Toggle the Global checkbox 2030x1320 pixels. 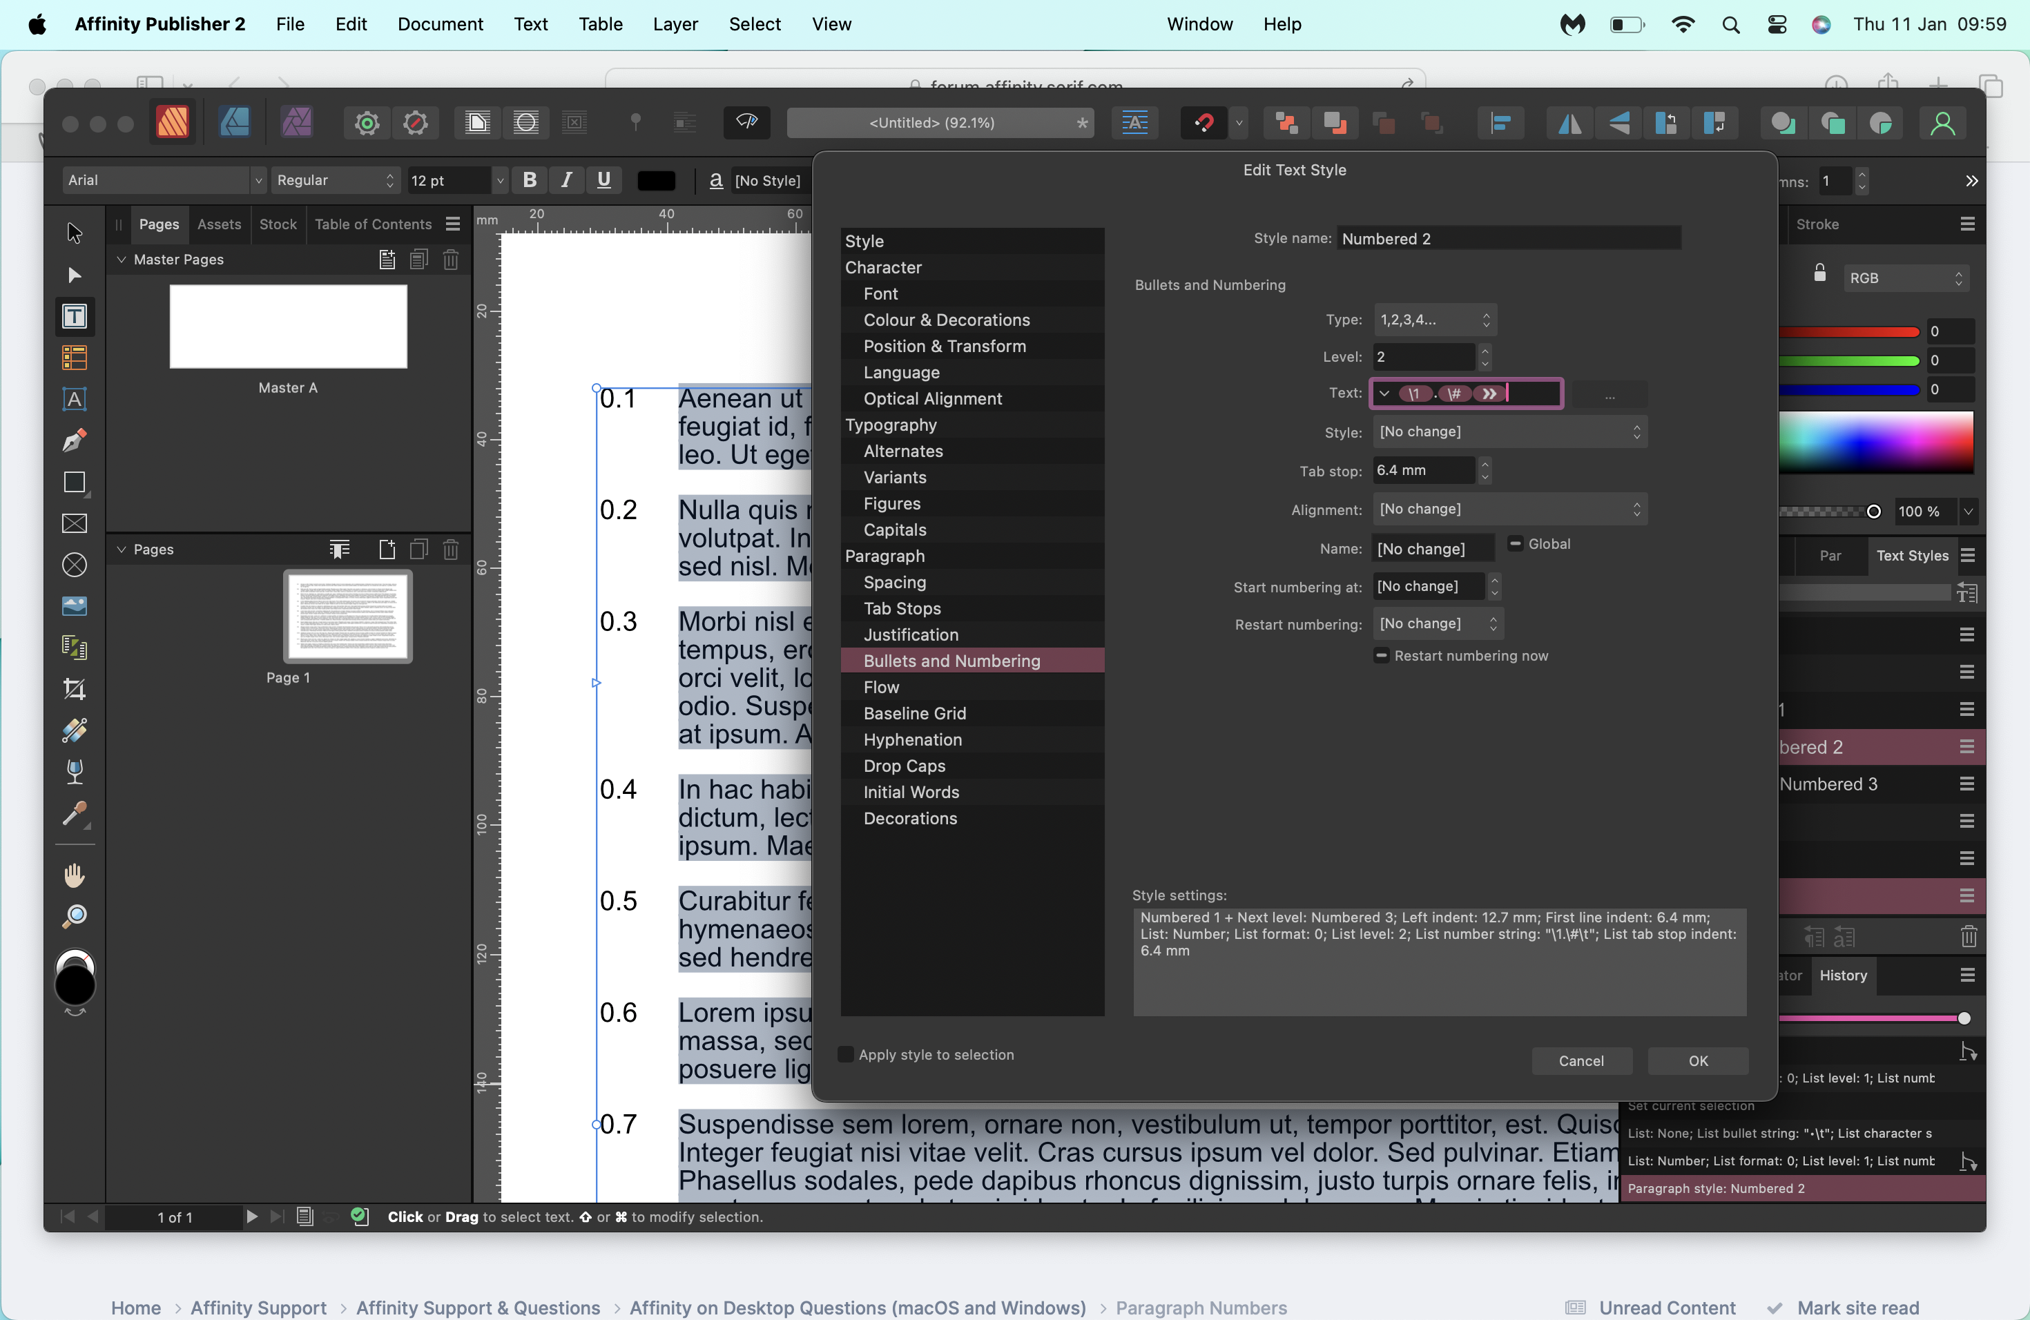1516,544
